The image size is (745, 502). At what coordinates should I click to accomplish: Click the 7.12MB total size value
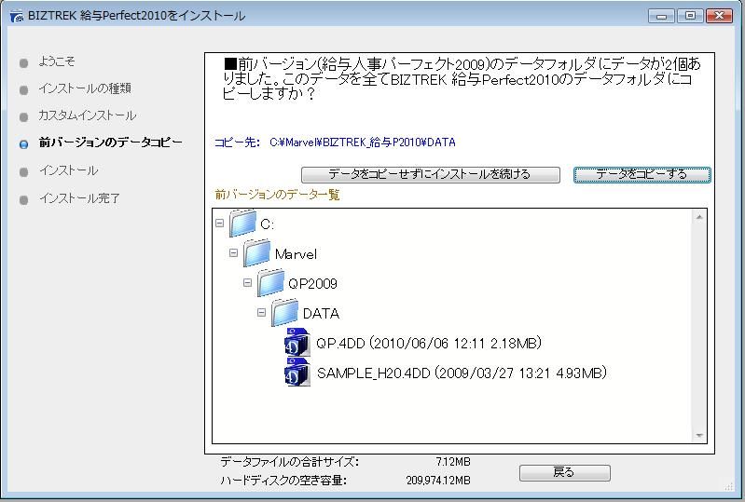(453, 462)
